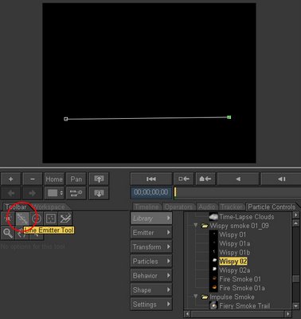Switch to the Operators tab
The image size is (301, 319).
178,207
